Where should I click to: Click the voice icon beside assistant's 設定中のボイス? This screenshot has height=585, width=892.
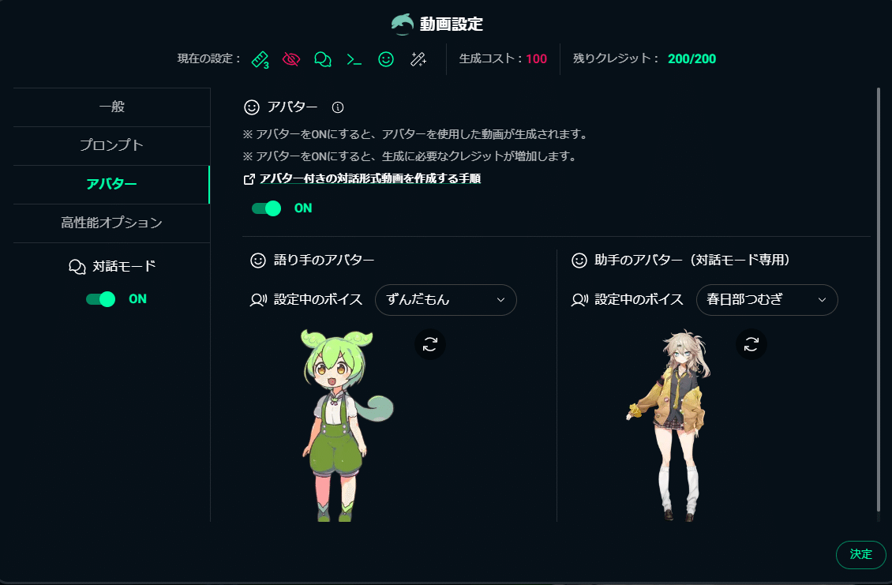[579, 299]
